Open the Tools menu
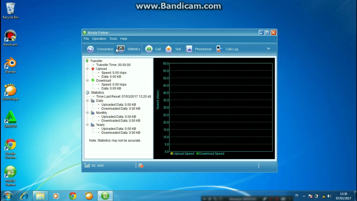 pos(113,39)
